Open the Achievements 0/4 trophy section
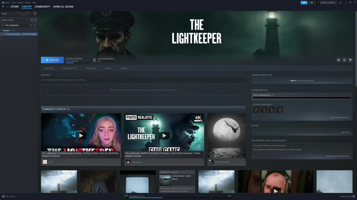Viewport: 357px width, 200px height. pos(103,60)
